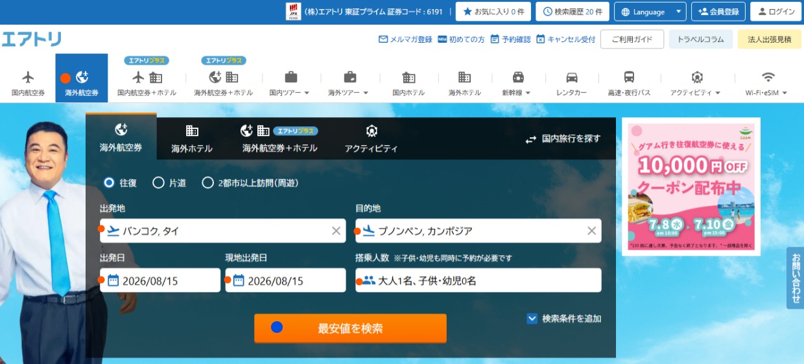Click departure field バンコク, タイ

222,231
